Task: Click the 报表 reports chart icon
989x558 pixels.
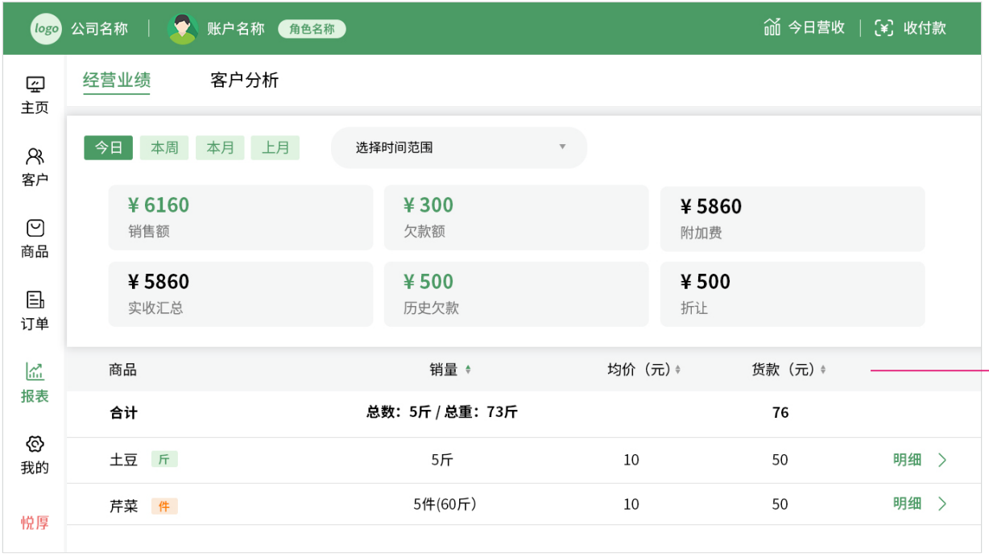Action: click(x=35, y=372)
